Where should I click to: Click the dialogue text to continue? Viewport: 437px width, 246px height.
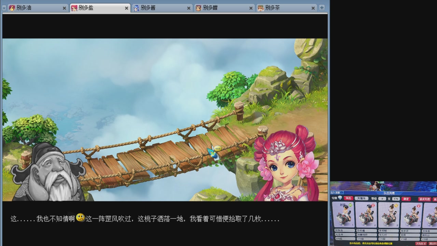[x=145, y=219]
